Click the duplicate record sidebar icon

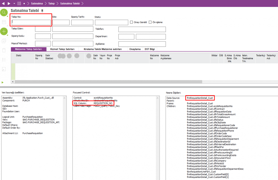coord(4,41)
